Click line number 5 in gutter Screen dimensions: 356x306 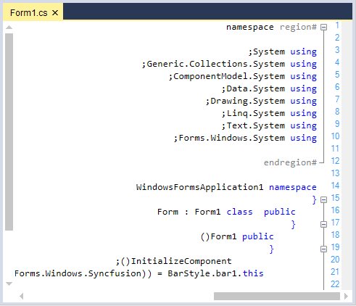click(337, 75)
